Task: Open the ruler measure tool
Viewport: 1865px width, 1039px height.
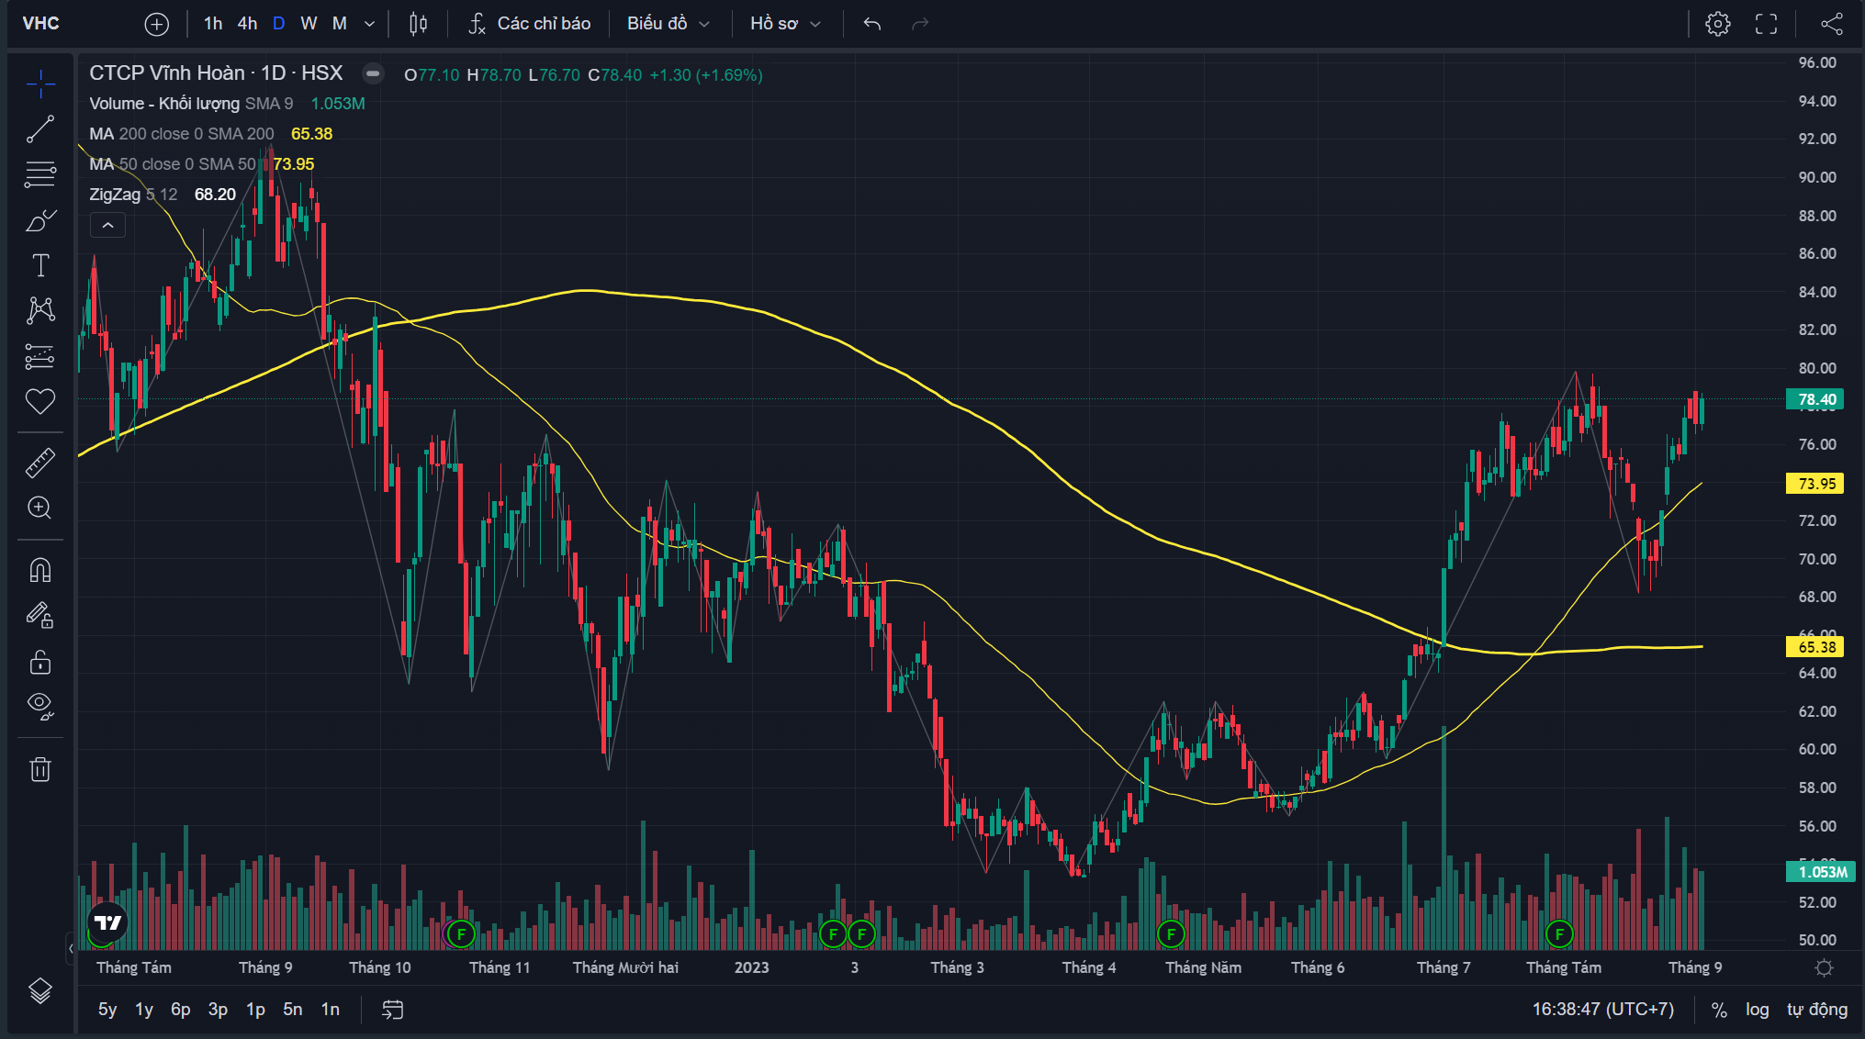Action: click(x=39, y=464)
